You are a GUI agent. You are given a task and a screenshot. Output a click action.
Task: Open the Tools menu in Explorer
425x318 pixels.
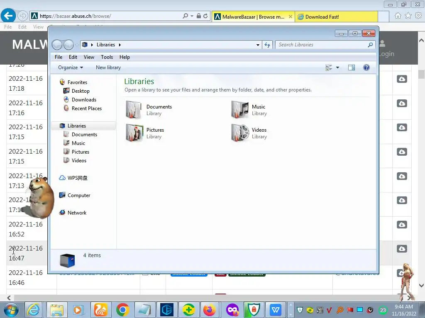pos(107,57)
